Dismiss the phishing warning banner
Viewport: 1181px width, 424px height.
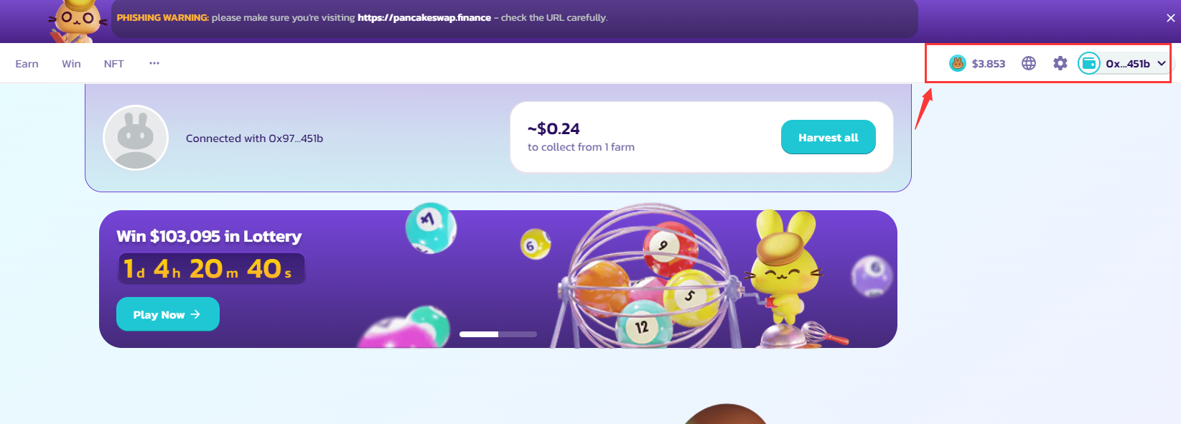point(1171,18)
